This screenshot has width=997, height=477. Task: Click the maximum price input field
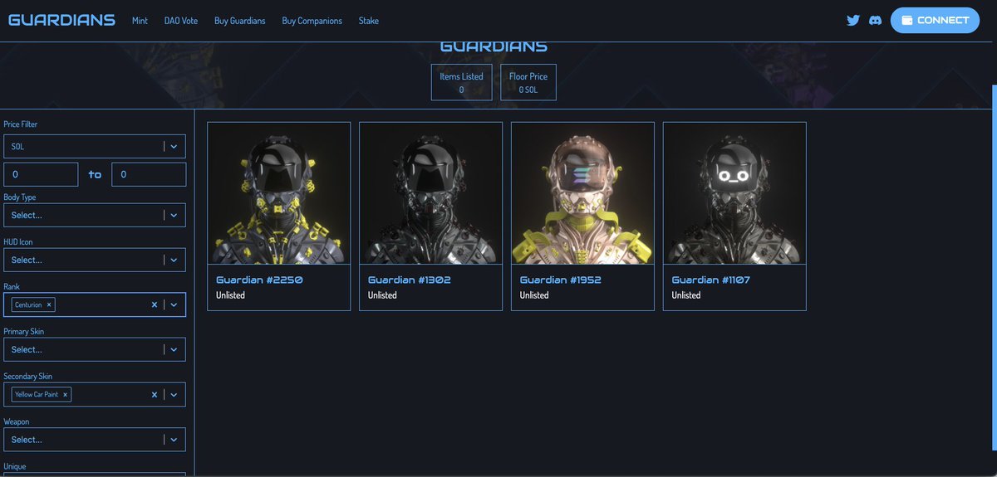(149, 174)
